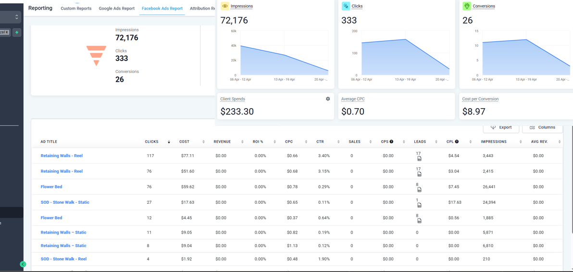Open the sidebar account switcher dropdown
573x272 pixels.
10,17
